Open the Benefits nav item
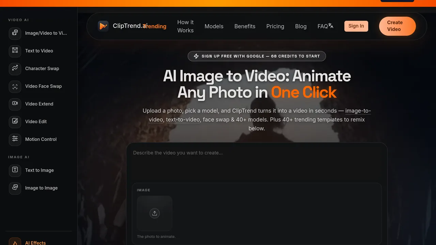This screenshot has height=245, width=436. (245, 26)
